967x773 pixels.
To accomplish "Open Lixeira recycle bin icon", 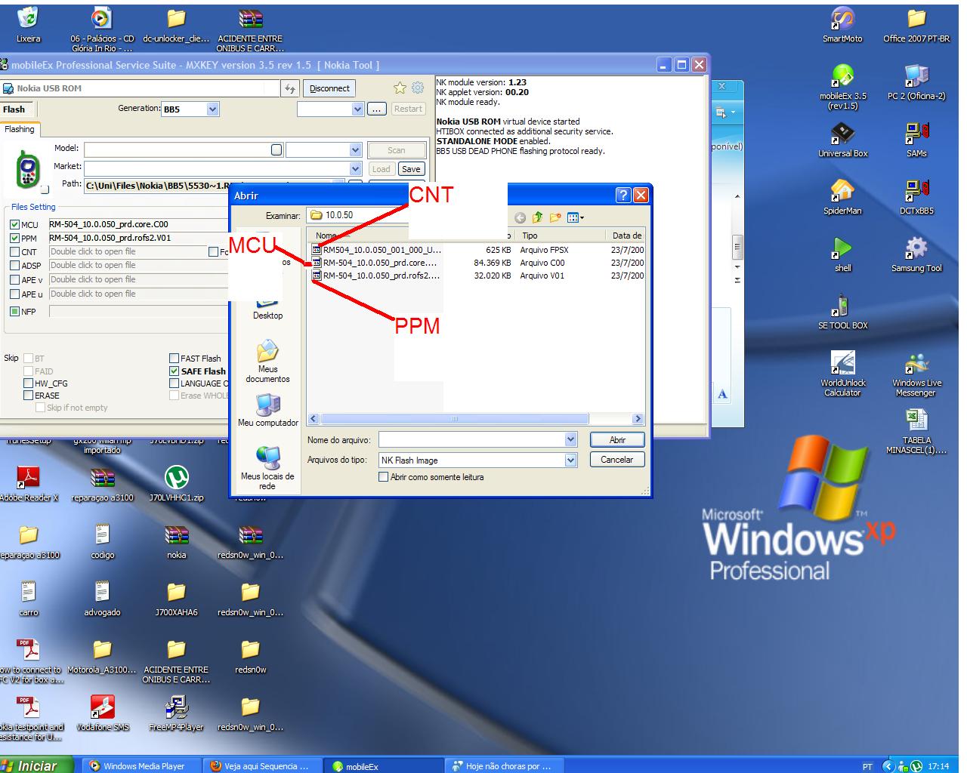I will pos(28,24).
